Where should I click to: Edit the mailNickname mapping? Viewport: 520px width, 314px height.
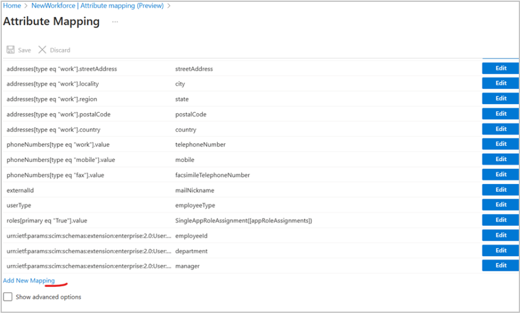click(x=500, y=190)
